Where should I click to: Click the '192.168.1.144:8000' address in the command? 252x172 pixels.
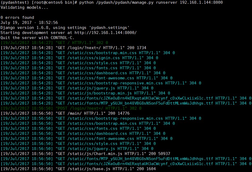point(201,3)
